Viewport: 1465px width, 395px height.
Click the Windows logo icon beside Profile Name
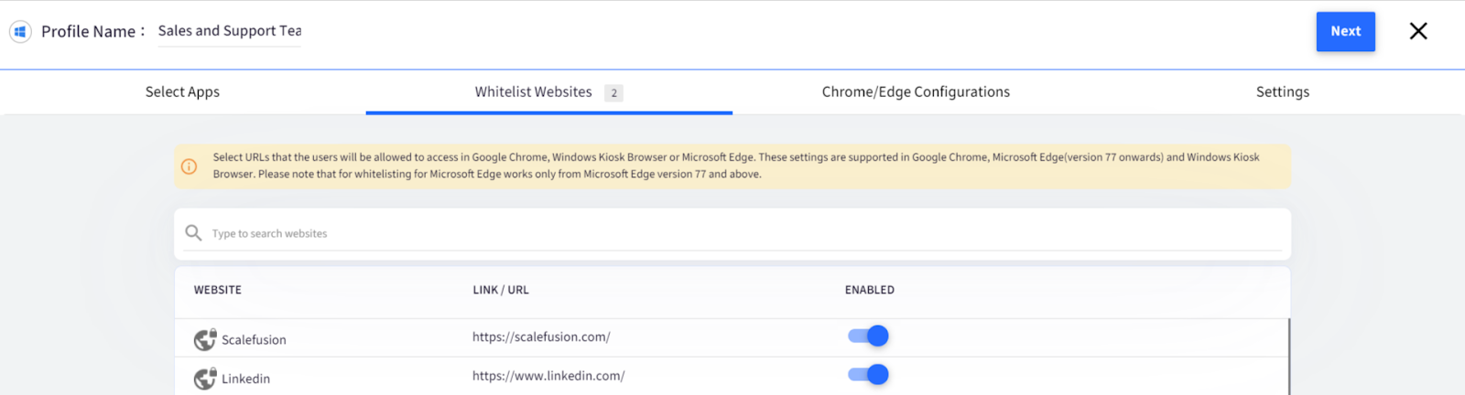click(x=20, y=31)
